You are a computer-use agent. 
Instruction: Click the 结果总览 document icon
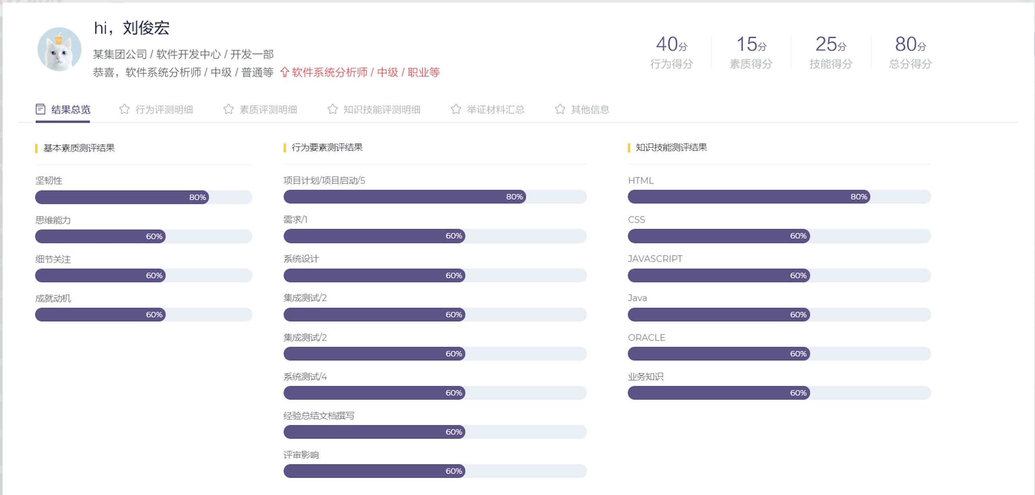tap(41, 109)
